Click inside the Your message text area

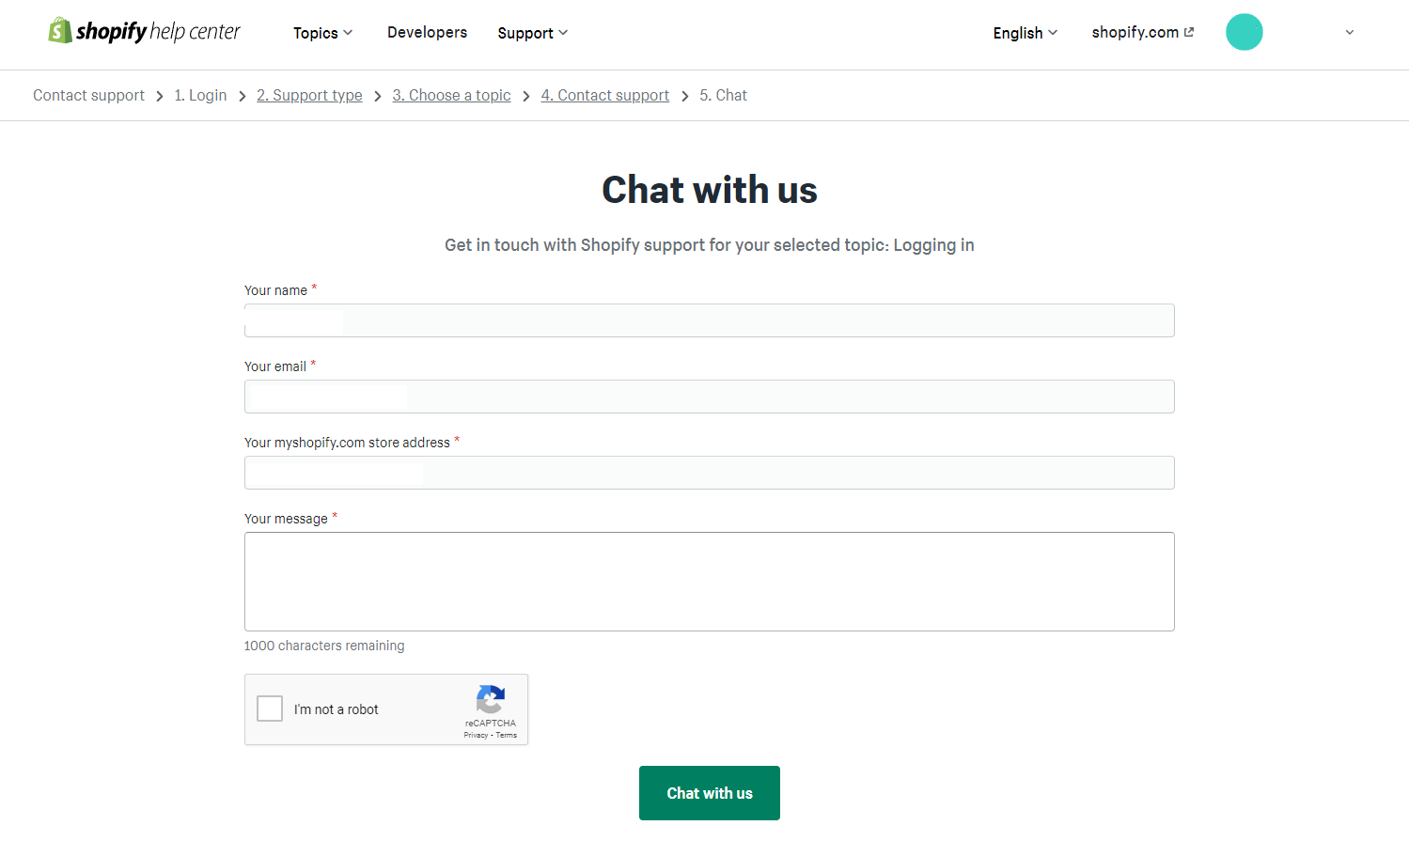pos(709,582)
